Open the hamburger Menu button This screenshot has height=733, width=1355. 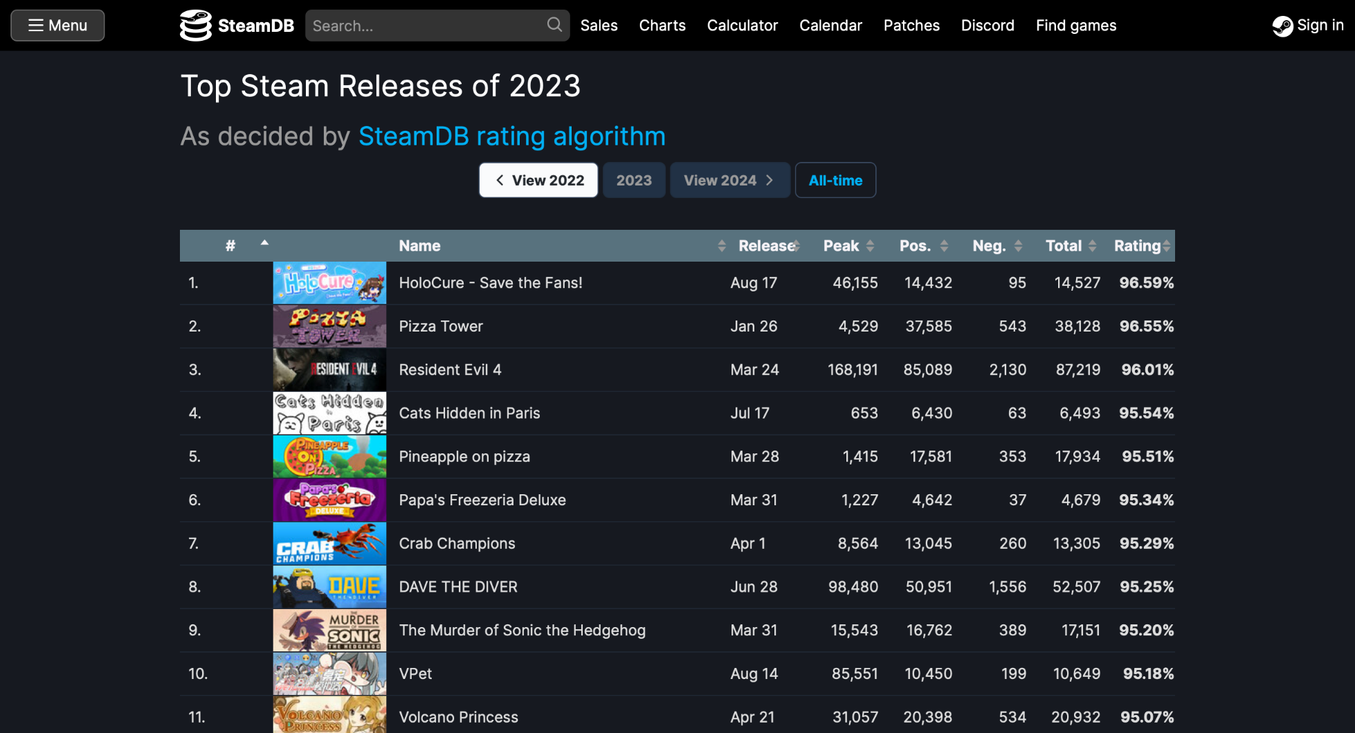57,26
